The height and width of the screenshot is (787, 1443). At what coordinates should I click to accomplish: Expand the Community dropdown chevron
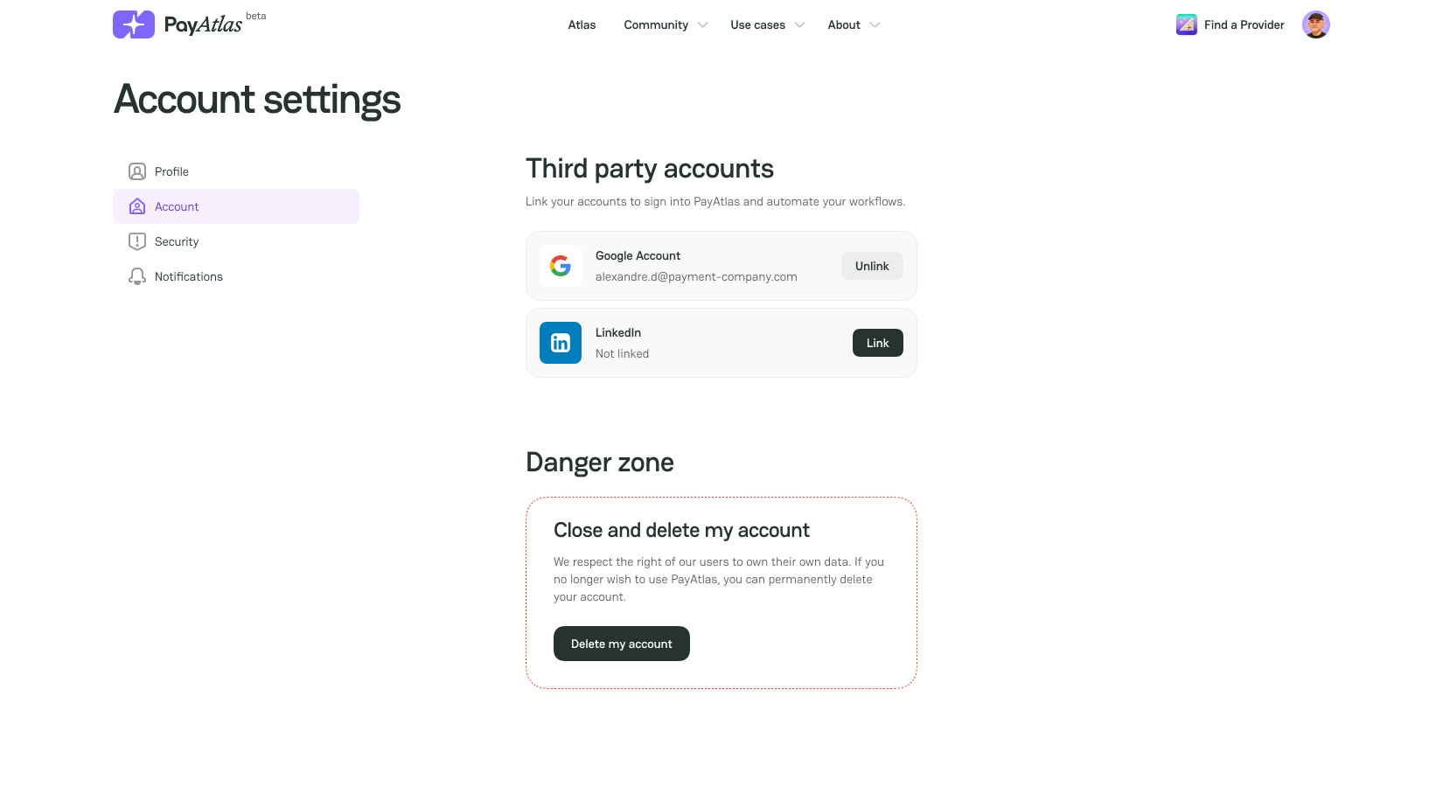click(x=703, y=25)
